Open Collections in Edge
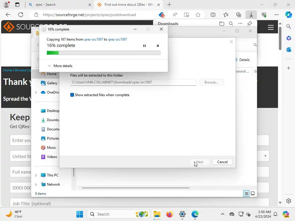This screenshot has width=295, height=221. click(x=238, y=15)
